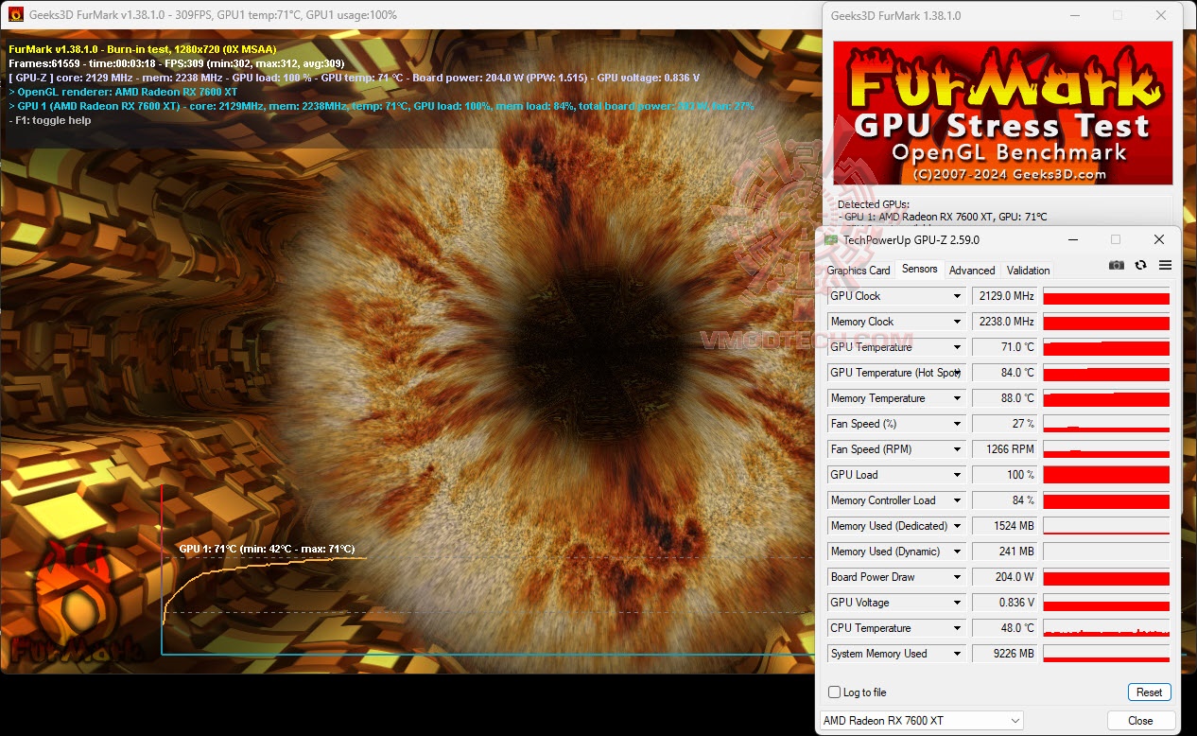The image size is (1197, 736).
Task: Click the 88.0 °C Memory Temperature value
Action: (1005, 398)
